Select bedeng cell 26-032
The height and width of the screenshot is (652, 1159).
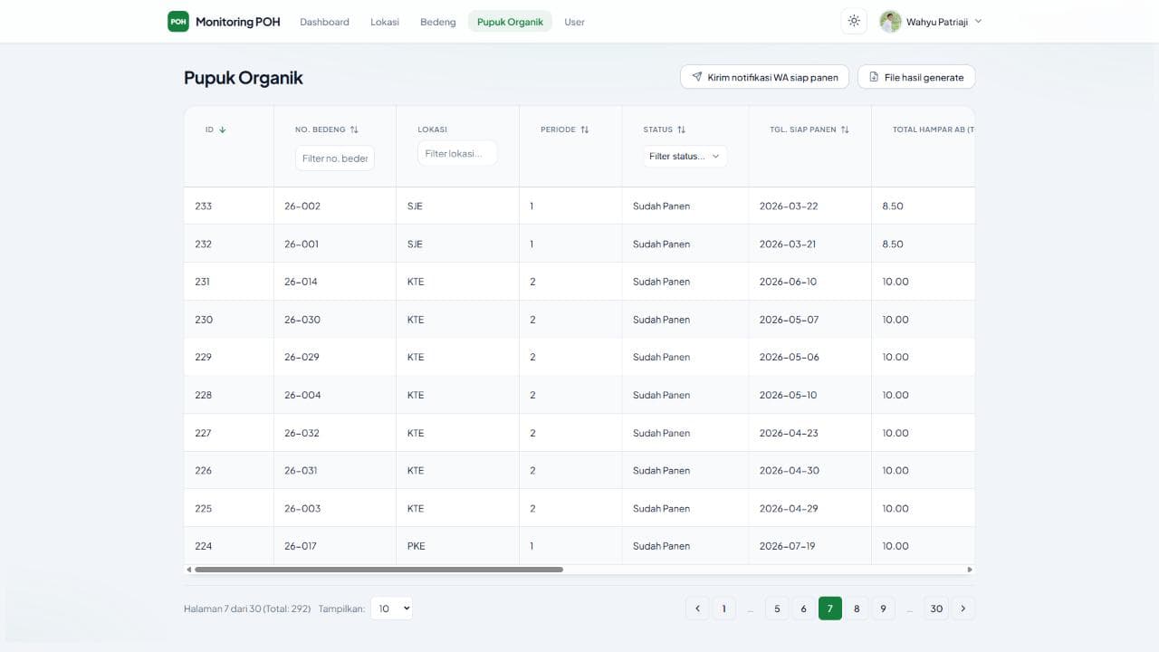[x=302, y=433]
